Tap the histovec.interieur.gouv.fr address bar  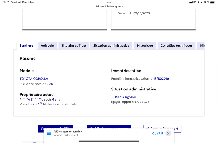click(x=109, y=6)
